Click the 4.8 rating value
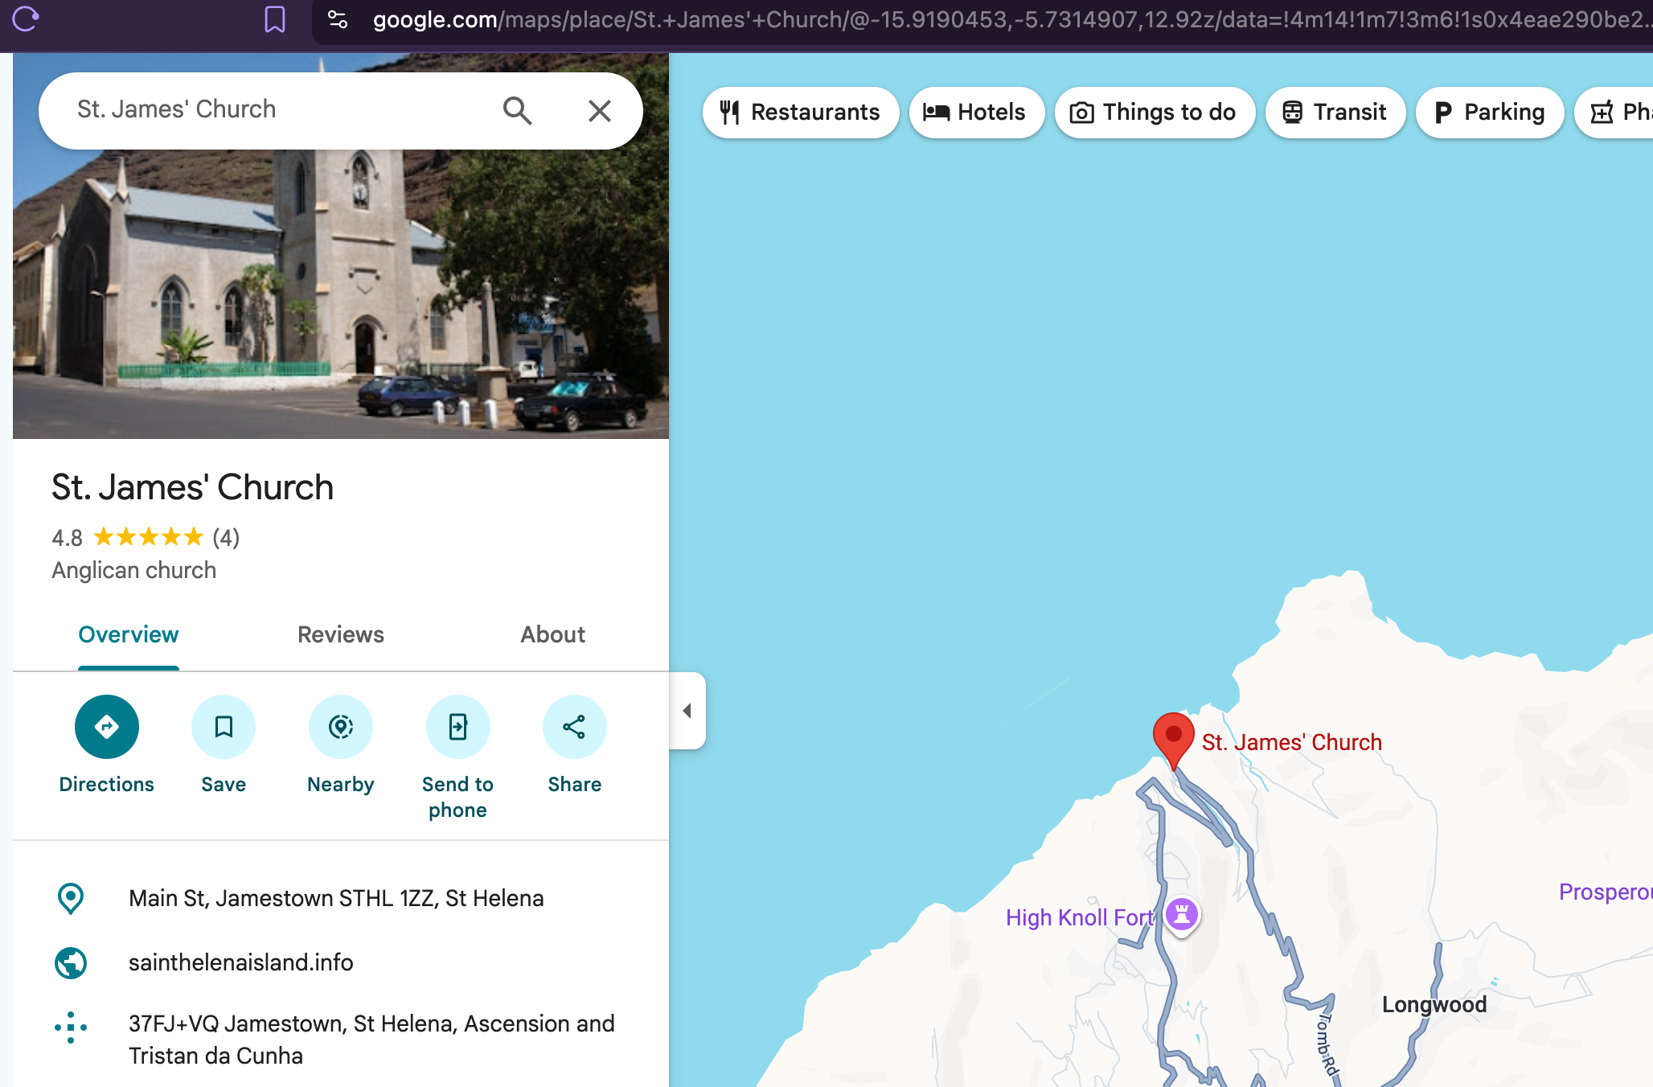Image resolution: width=1653 pixels, height=1087 pixels. point(68,538)
